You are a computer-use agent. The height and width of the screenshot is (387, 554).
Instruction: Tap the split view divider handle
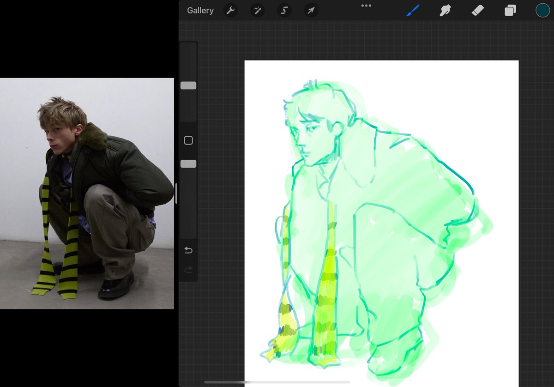176,193
